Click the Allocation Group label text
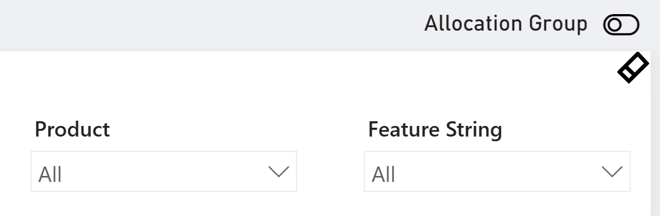660x216 pixels. pos(505,24)
